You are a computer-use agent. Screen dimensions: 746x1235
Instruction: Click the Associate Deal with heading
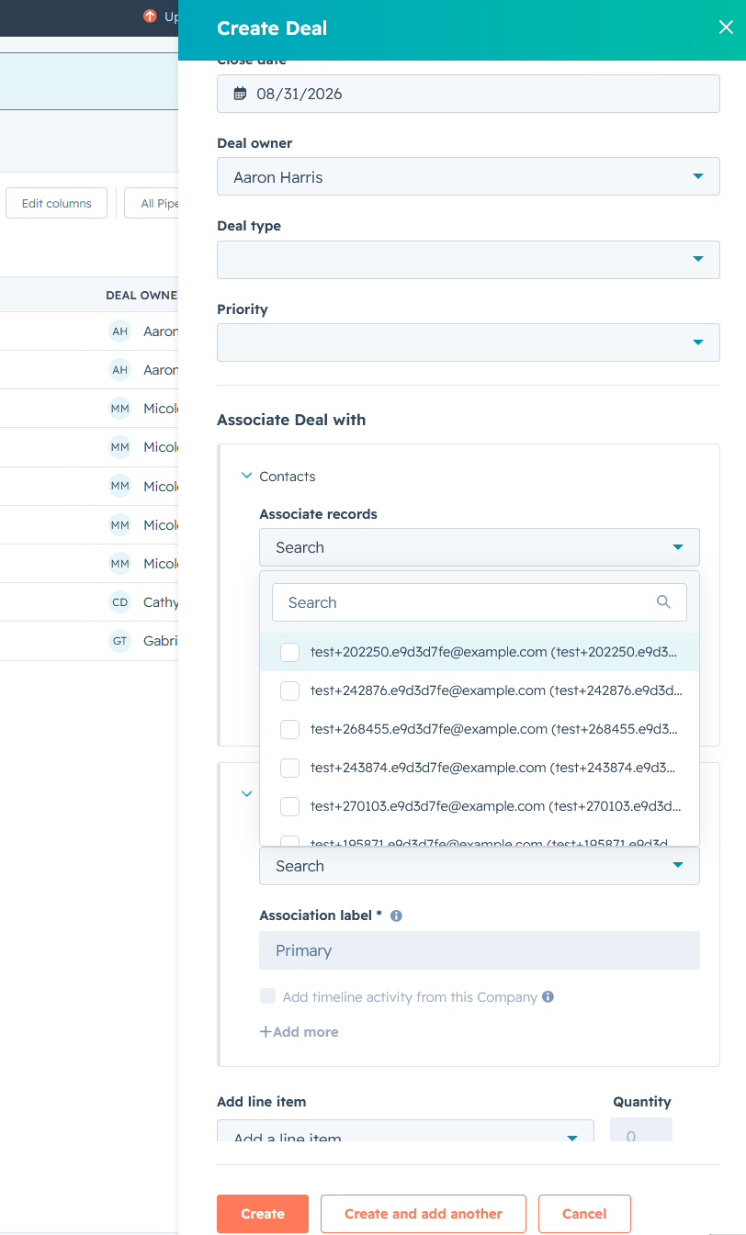(291, 420)
